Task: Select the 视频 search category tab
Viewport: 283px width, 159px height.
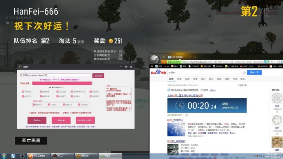Action: click(219, 79)
